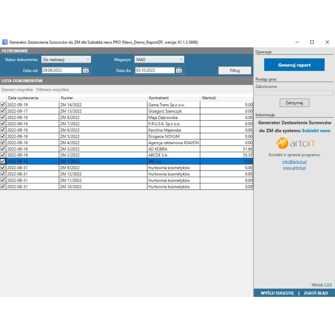Open calendar picker for Data od

click(86, 70)
